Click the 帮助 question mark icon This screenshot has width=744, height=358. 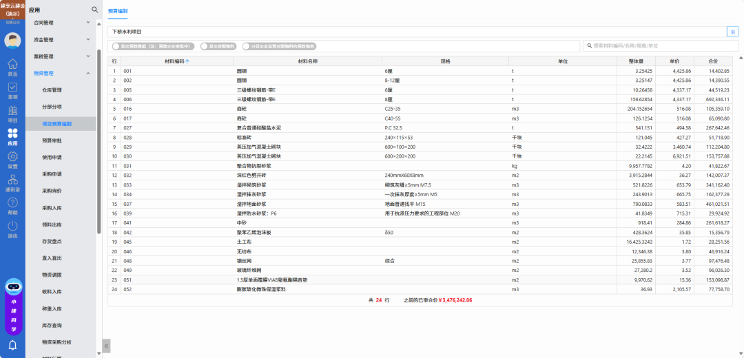pyautogui.click(x=12, y=206)
